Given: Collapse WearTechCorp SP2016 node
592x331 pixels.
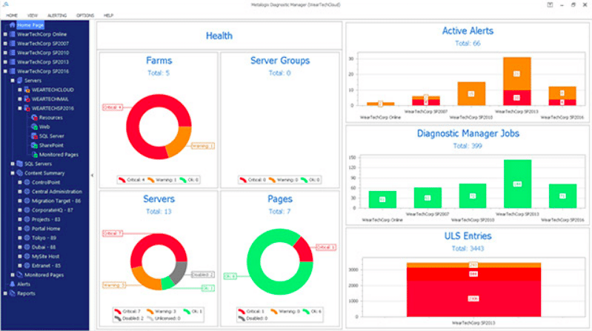Looking at the screenshot, I should [x=5, y=71].
